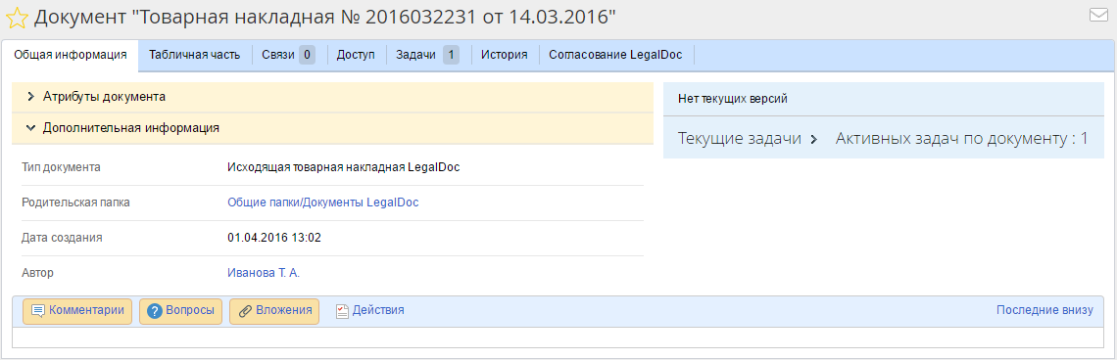The height and width of the screenshot is (360, 1117).
Task: Click the Тип документа label
Action: pos(62,168)
